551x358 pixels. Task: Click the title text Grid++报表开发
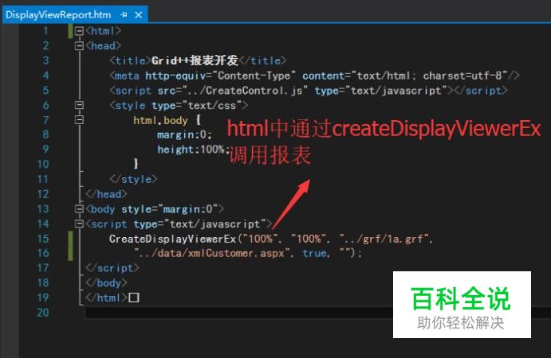pyautogui.click(x=195, y=60)
